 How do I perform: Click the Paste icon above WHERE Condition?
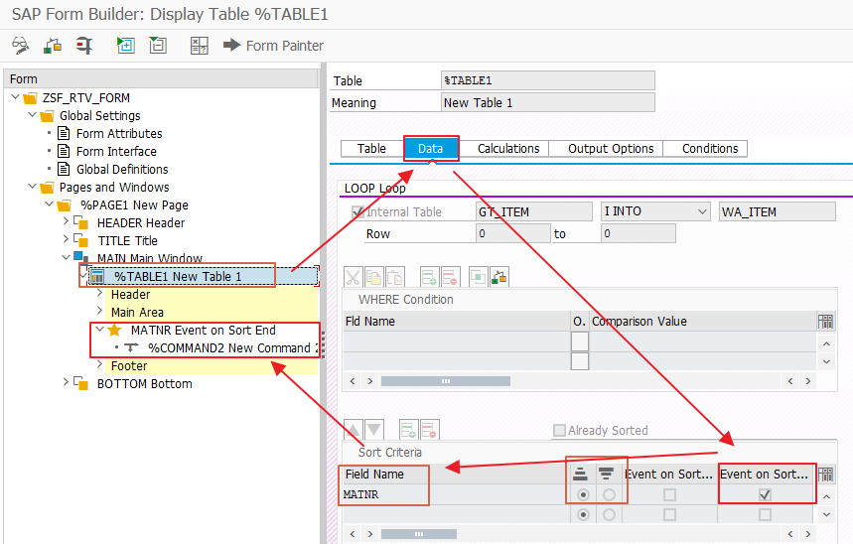(x=395, y=277)
